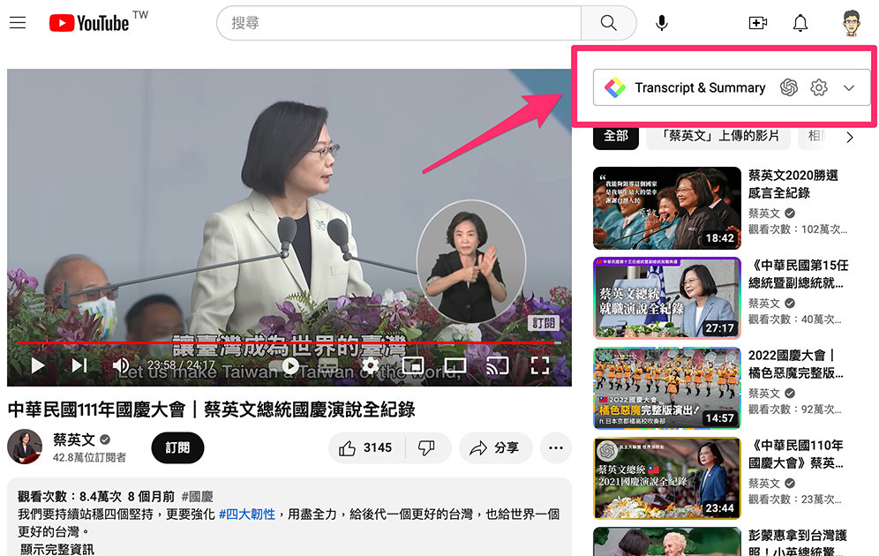Like the video with 3145 likes
This screenshot has height=556, width=879.
(x=365, y=447)
